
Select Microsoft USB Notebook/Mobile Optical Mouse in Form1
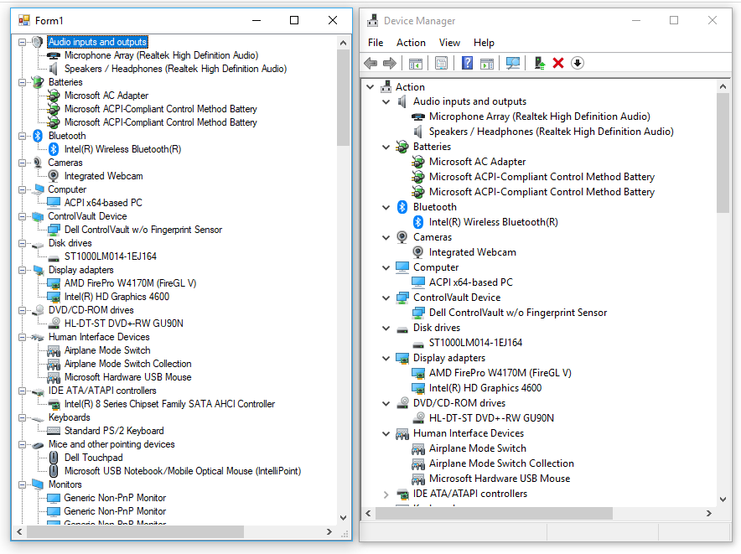pyautogui.click(x=183, y=471)
